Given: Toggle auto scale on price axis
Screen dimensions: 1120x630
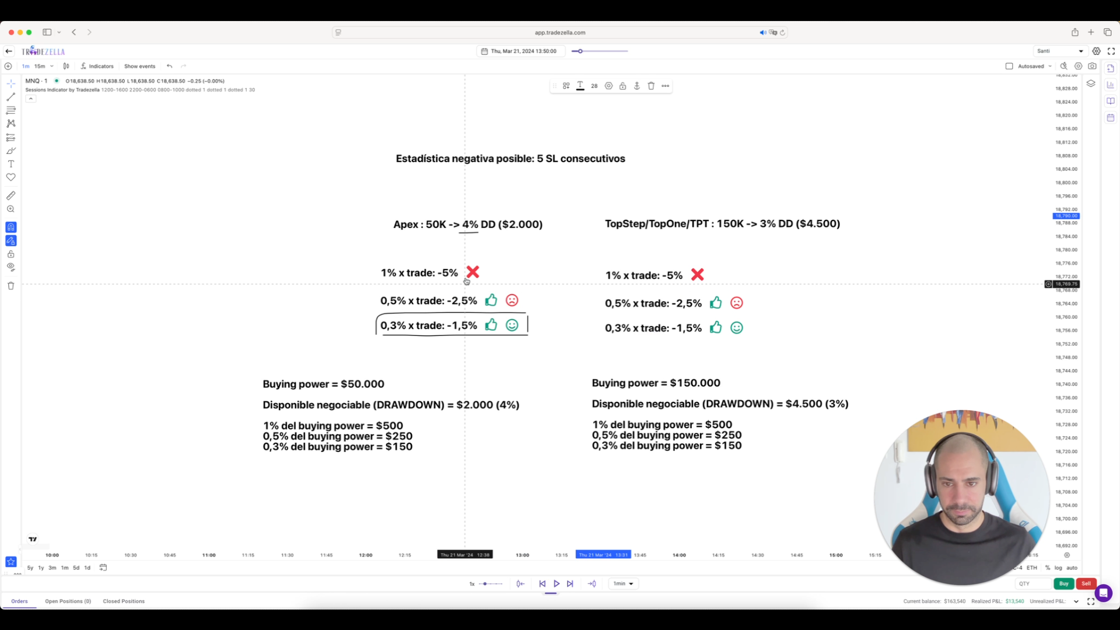Looking at the screenshot, I should tap(1072, 568).
